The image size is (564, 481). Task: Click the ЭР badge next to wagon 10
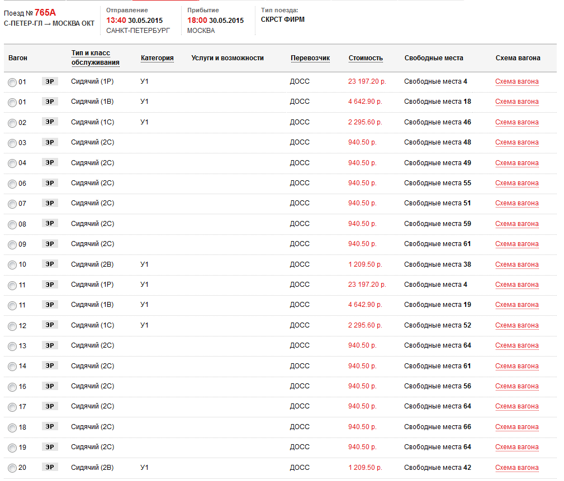[x=50, y=264]
